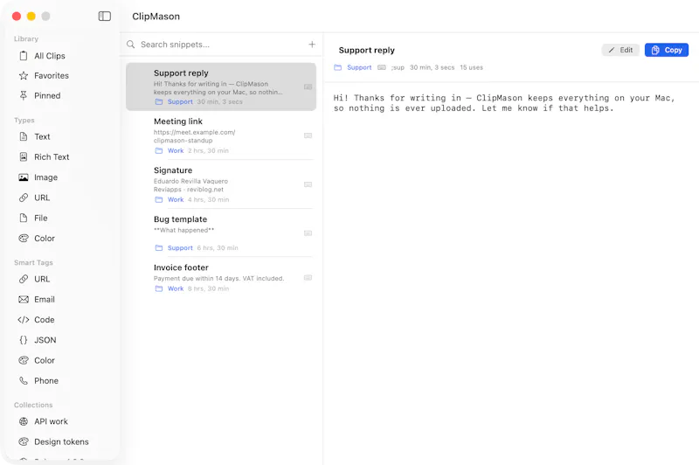Image resolution: width=699 pixels, height=465 pixels.
Task: Click the add snippet plus icon
Action: [x=312, y=44]
